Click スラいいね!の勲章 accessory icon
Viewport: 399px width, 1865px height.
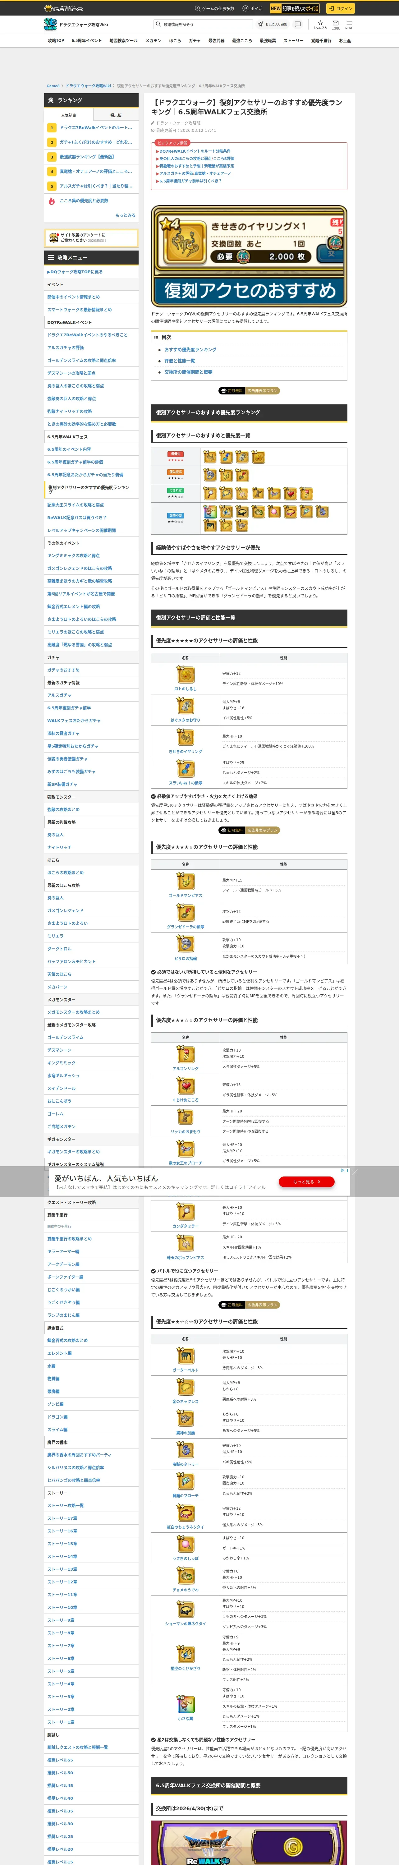point(186,769)
